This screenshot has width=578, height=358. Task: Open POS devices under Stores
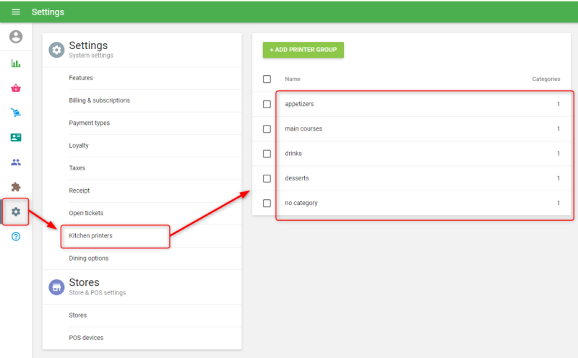click(86, 338)
